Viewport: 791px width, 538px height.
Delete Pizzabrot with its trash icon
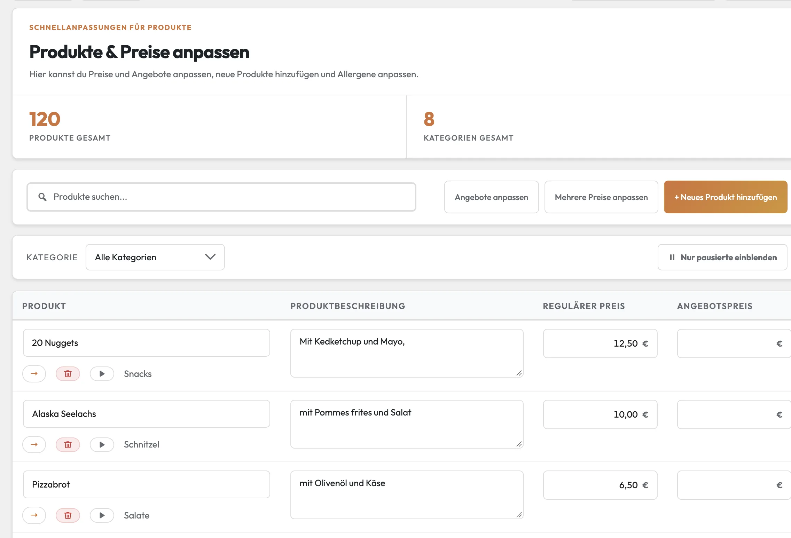[68, 515]
